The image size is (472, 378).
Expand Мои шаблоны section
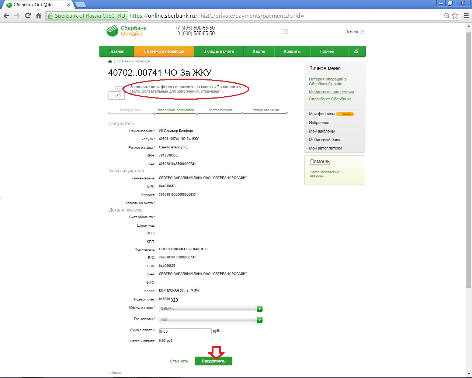pyautogui.click(x=322, y=131)
